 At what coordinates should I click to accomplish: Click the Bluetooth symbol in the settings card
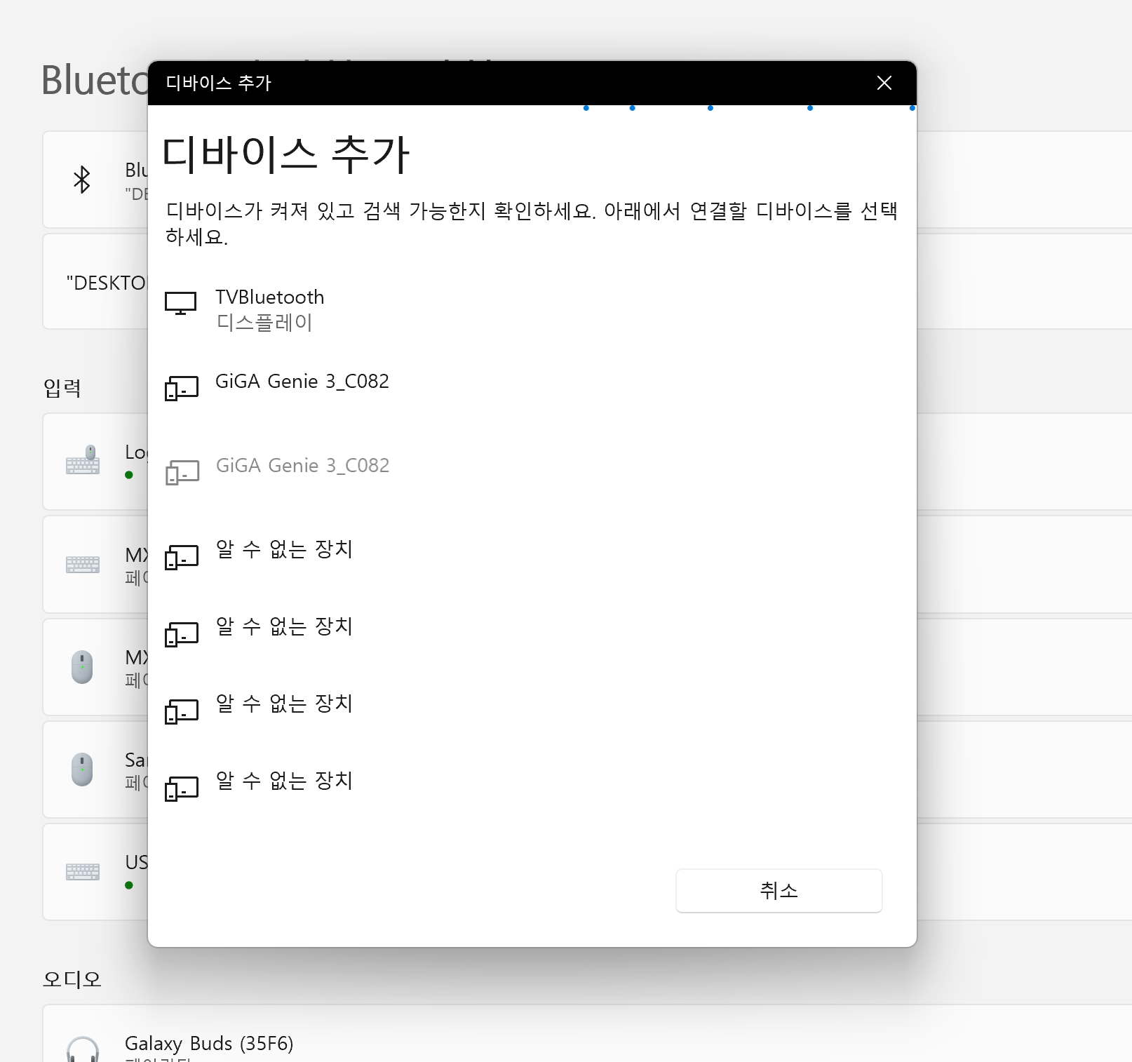coord(82,180)
